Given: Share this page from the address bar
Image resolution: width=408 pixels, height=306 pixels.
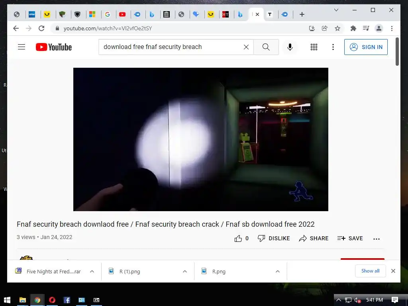Looking at the screenshot, I should point(324,28).
